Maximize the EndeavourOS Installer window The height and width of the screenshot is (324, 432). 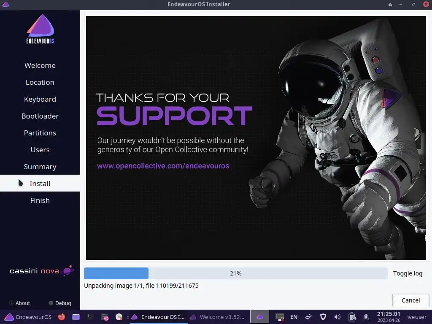coord(413,4)
